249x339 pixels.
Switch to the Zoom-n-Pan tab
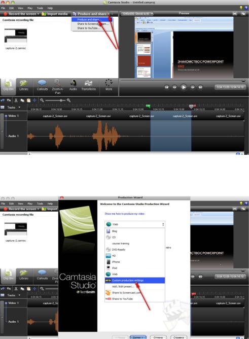coord(57,87)
